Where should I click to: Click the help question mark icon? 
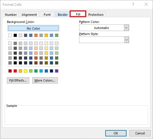click(133, 4)
